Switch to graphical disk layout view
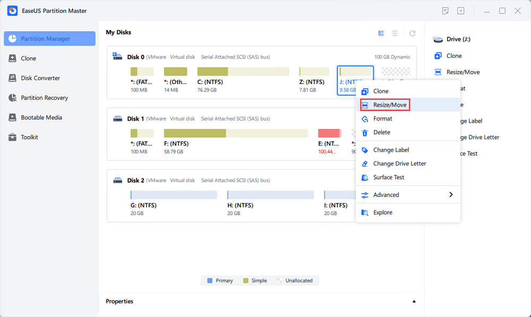The width and height of the screenshot is (531, 317). (381, 33)
